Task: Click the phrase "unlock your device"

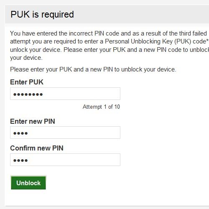Action: (x=36, y=50)
